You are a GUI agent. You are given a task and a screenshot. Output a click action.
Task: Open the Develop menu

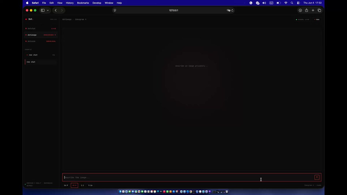(97, 3)
